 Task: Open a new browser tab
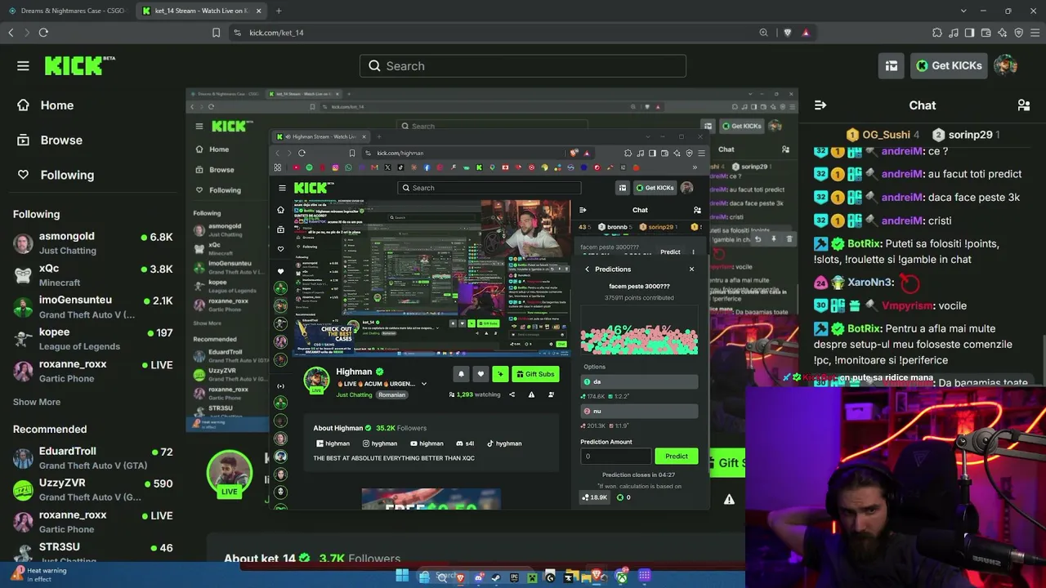(279, 11)
